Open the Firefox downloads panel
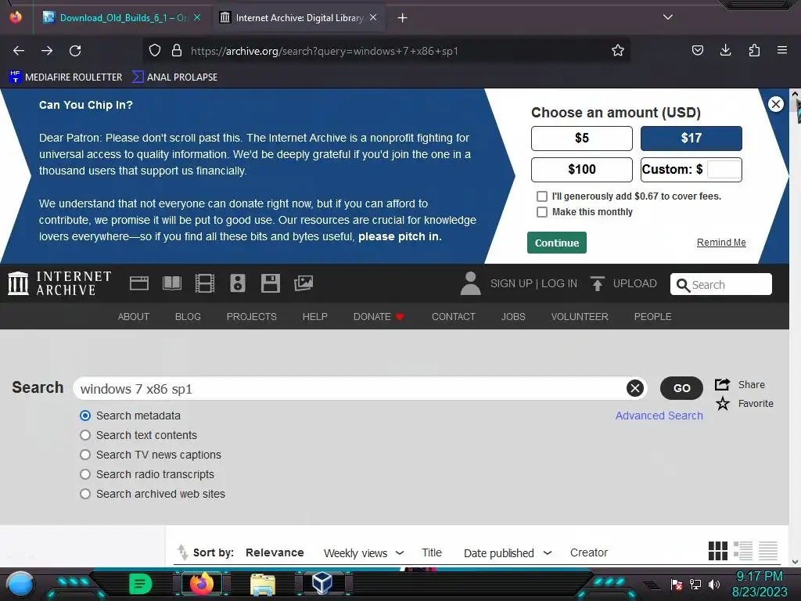This screenshot has width=801, height=601. (x=725, y=50)
